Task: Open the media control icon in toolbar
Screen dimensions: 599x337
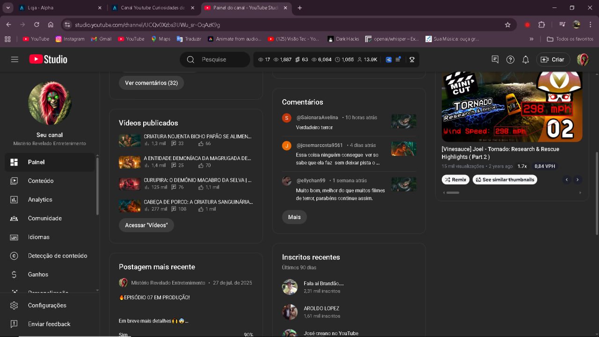Action: [x=562, y=25]
